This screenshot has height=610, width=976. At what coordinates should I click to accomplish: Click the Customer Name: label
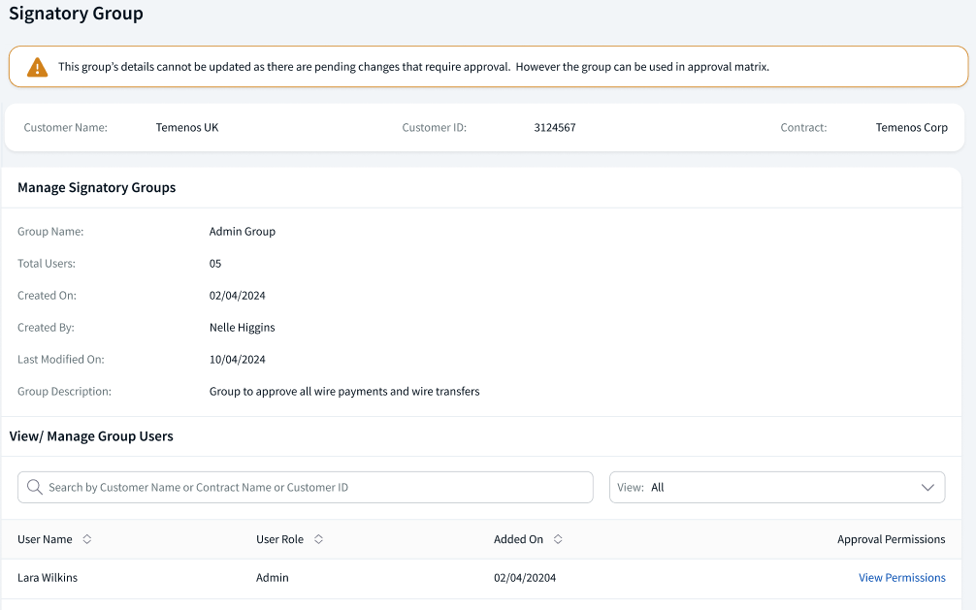(x=65, y=128)
